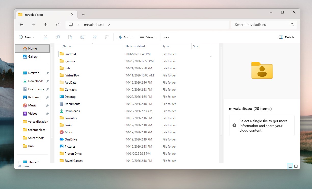This screenshot has width=312, height=189.
Task: Click the Downloads folder arrow icon in list
Action: pos(62,111)
